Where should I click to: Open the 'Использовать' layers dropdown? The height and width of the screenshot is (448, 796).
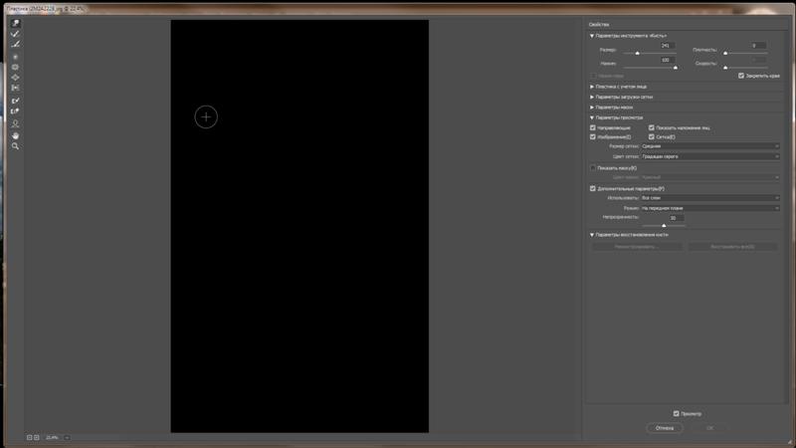click(x=709, y=198)
